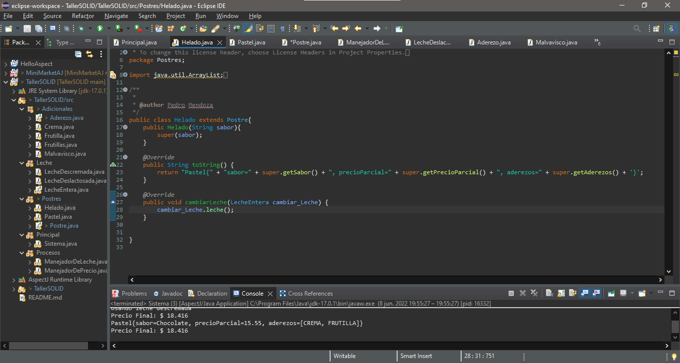
Task: Click the Coverage launch toolbar icon
Action: [x=118, y=28]
